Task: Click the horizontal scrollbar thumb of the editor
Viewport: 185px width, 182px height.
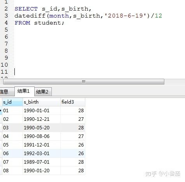Action: [x=84, y=82]
